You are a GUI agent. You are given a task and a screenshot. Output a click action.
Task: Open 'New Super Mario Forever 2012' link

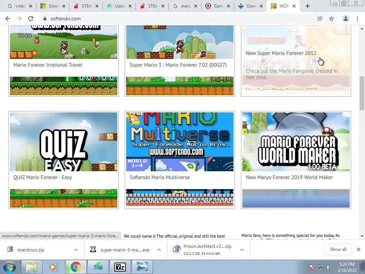(x=281, y=53)
